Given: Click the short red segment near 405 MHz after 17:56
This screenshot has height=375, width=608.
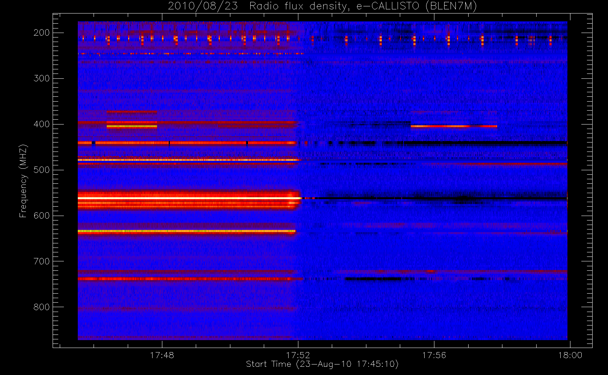Looking at the screenshot, I should [x=454, y=126].
